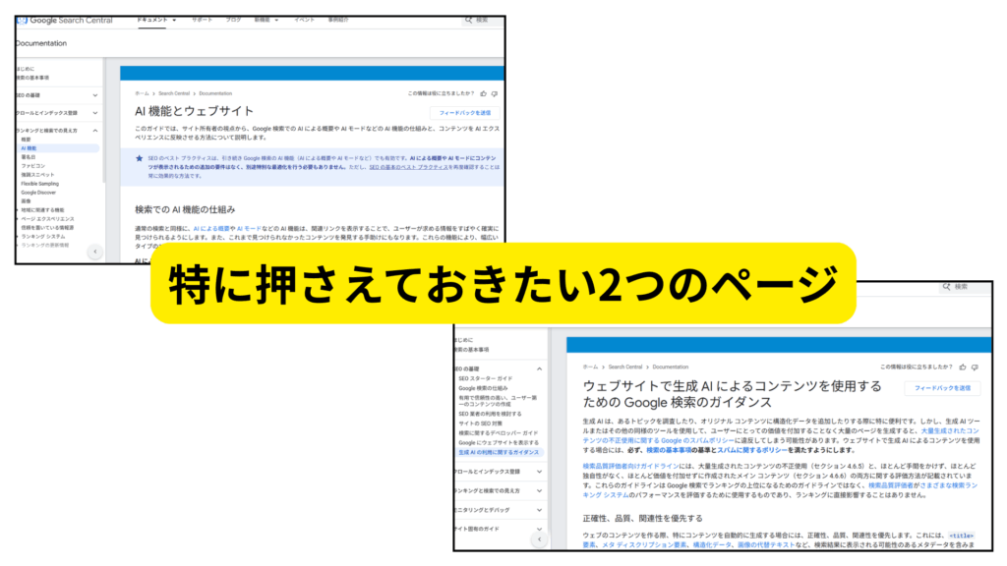Open the ブログ menu item

tap(235, 21)
